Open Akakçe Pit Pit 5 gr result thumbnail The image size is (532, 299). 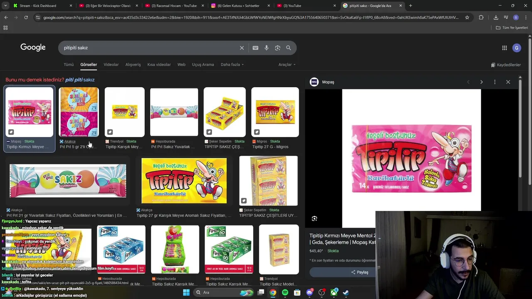79,112
